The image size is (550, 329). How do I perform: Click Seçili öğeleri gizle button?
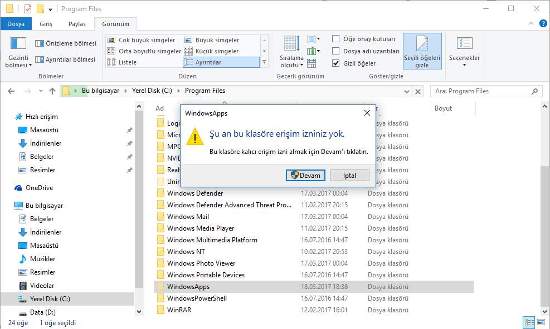[422, 51]
